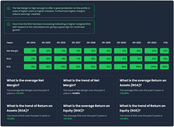Open the average Return on Equity card

click(x=87, y=112)
